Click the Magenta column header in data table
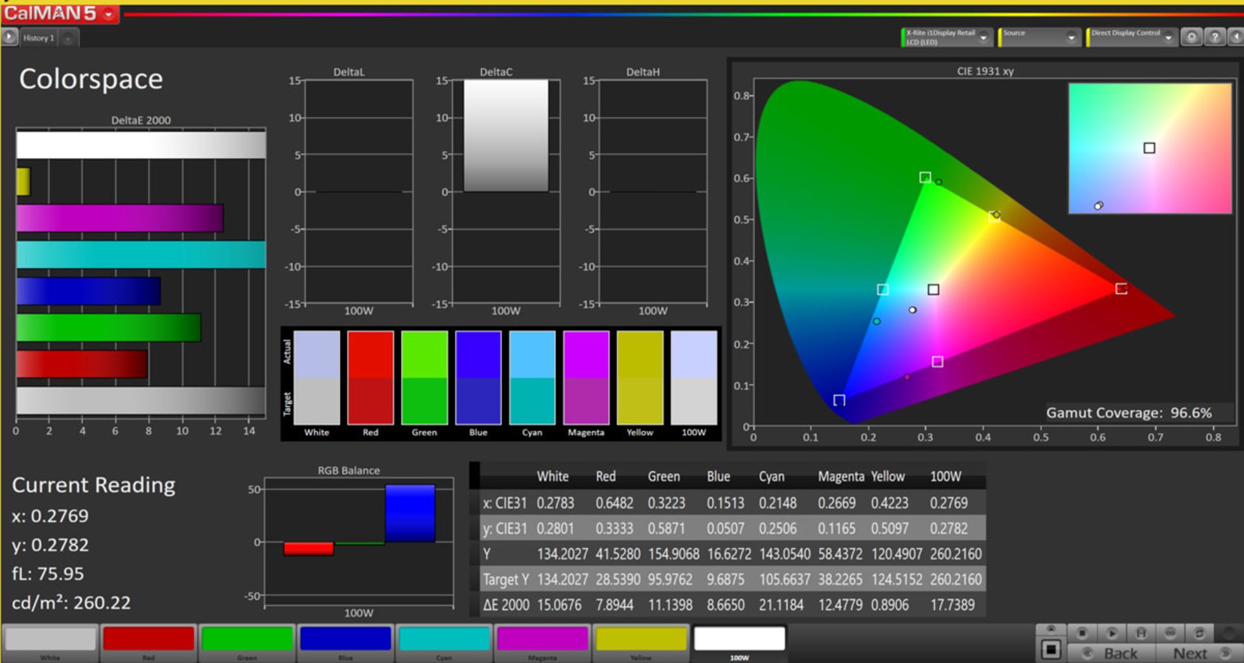This screenshot has width=1244, height=663. click(x=840, y=477)
